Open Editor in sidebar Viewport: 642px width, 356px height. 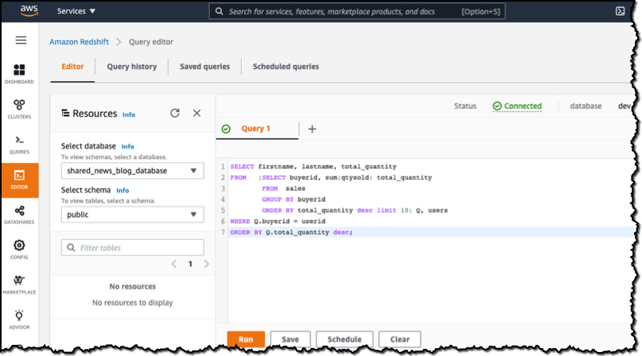click(x=20, y=180)
